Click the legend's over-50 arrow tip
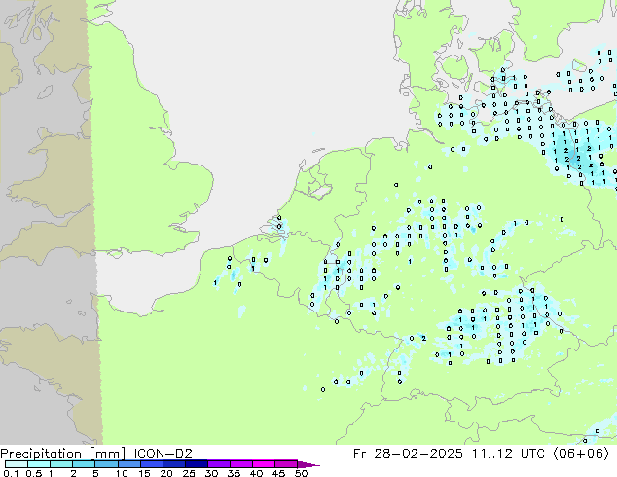 (x=308, y=464)
